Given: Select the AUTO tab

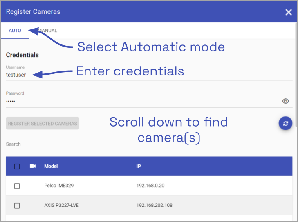Looking at the screenshot, I should [15, 31].
